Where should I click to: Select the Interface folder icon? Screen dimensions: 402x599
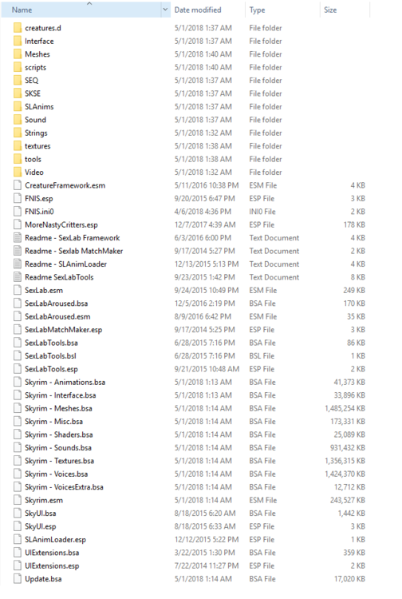18,41
